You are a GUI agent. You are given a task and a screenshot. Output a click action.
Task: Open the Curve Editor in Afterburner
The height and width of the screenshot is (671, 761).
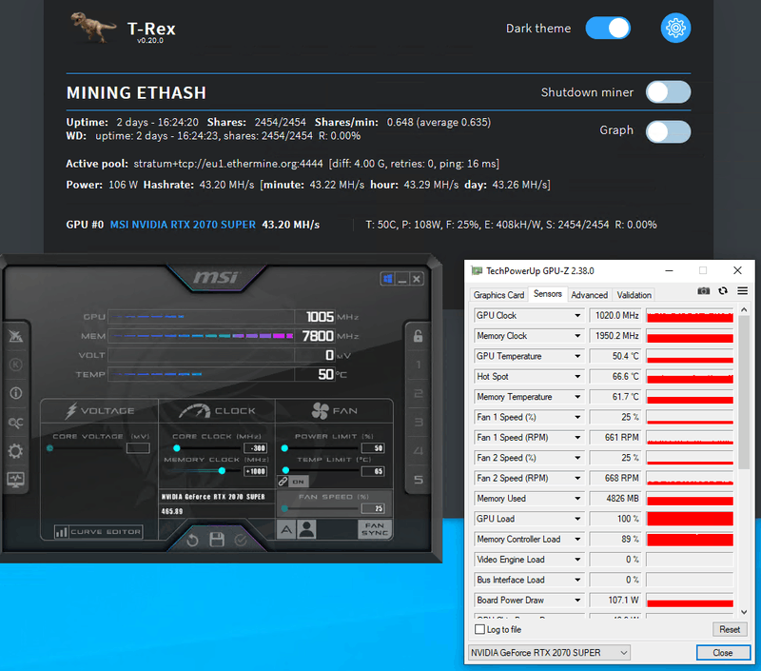[x=99, y=532]
